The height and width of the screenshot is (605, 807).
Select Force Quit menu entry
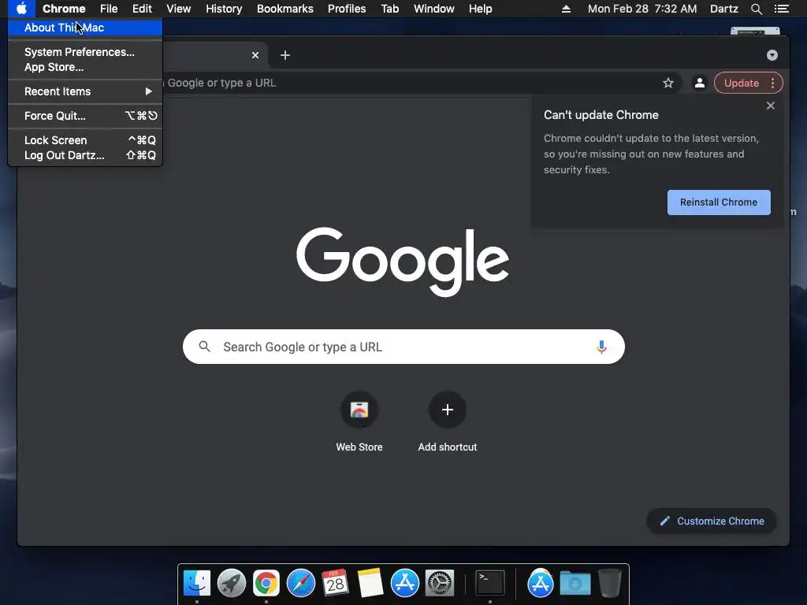click(x=85, y=116)
